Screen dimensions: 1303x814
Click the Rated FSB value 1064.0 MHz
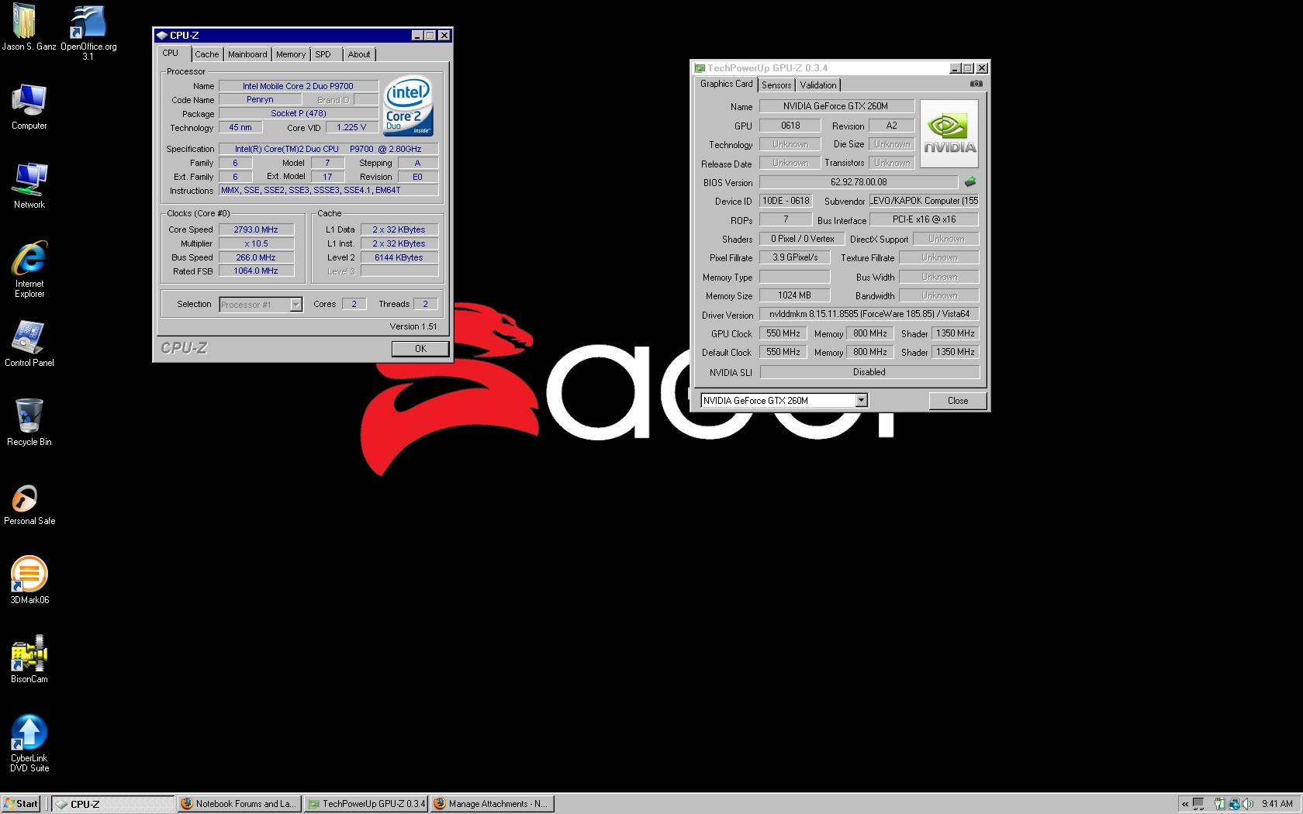click(256, 271)
